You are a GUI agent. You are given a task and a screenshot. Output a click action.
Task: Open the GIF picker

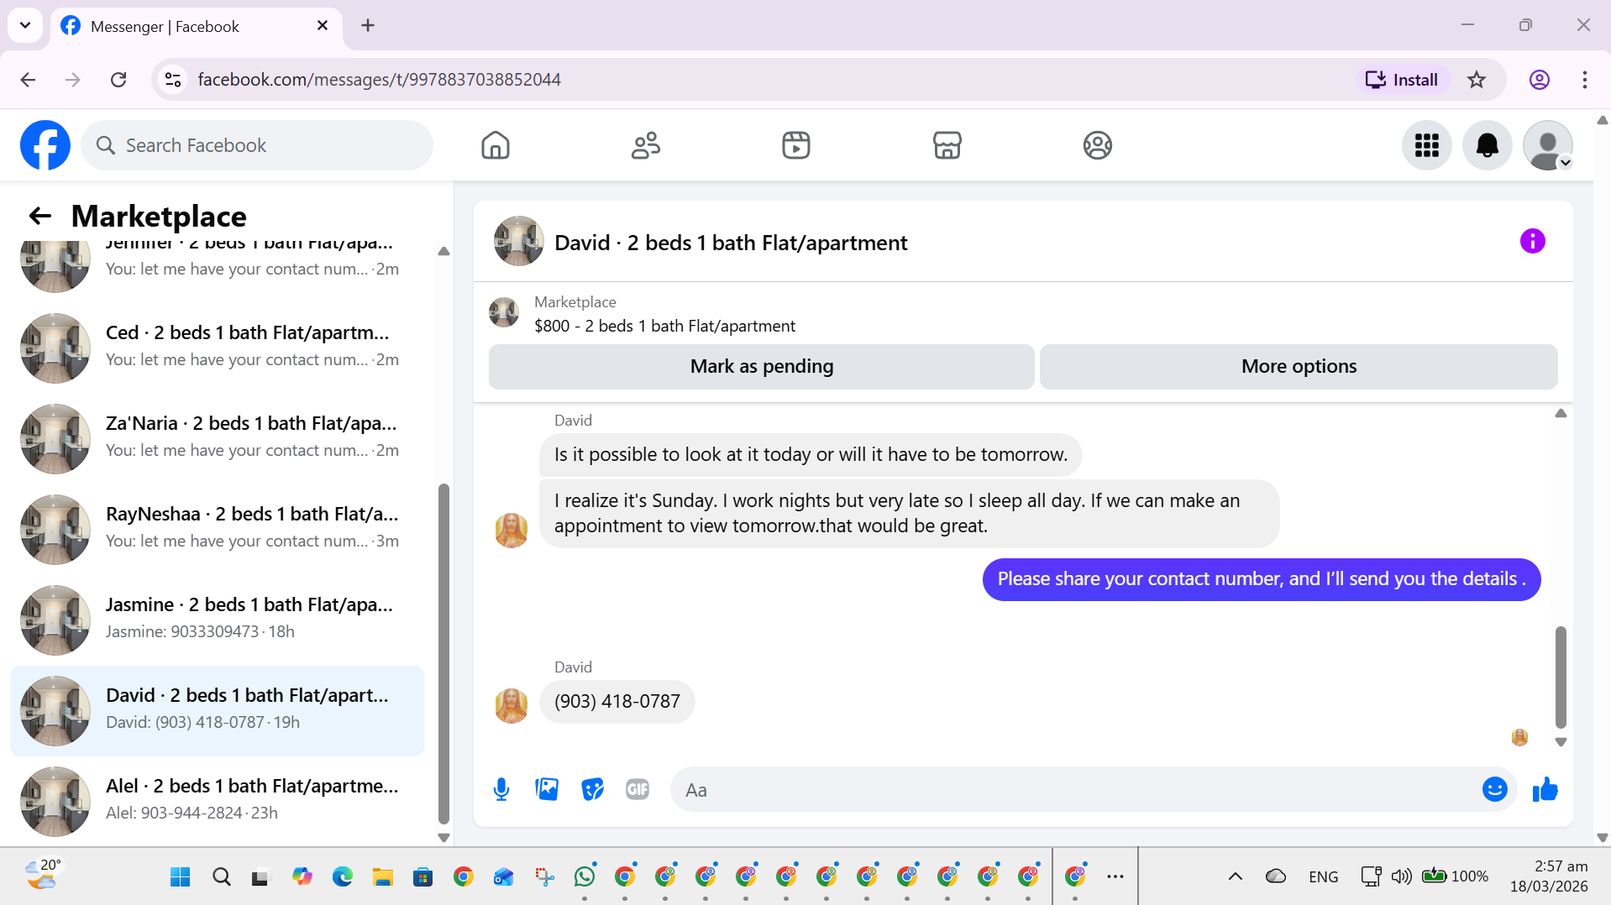tap(638, 789)
